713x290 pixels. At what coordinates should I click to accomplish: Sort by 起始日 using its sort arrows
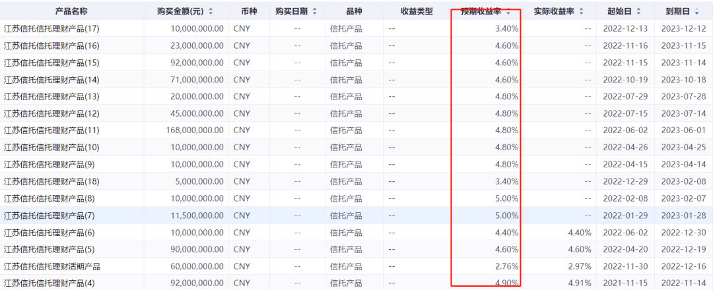[x=638, y=11]
